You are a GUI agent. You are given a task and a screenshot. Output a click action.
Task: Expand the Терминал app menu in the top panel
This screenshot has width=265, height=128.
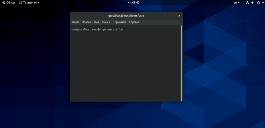coord(29,3)
